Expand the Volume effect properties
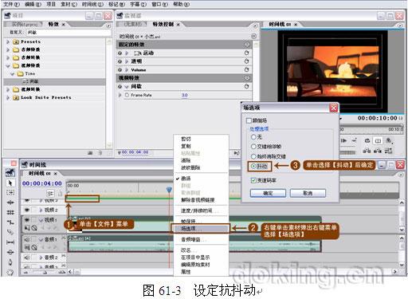408x299 pixels. [127, 70]
